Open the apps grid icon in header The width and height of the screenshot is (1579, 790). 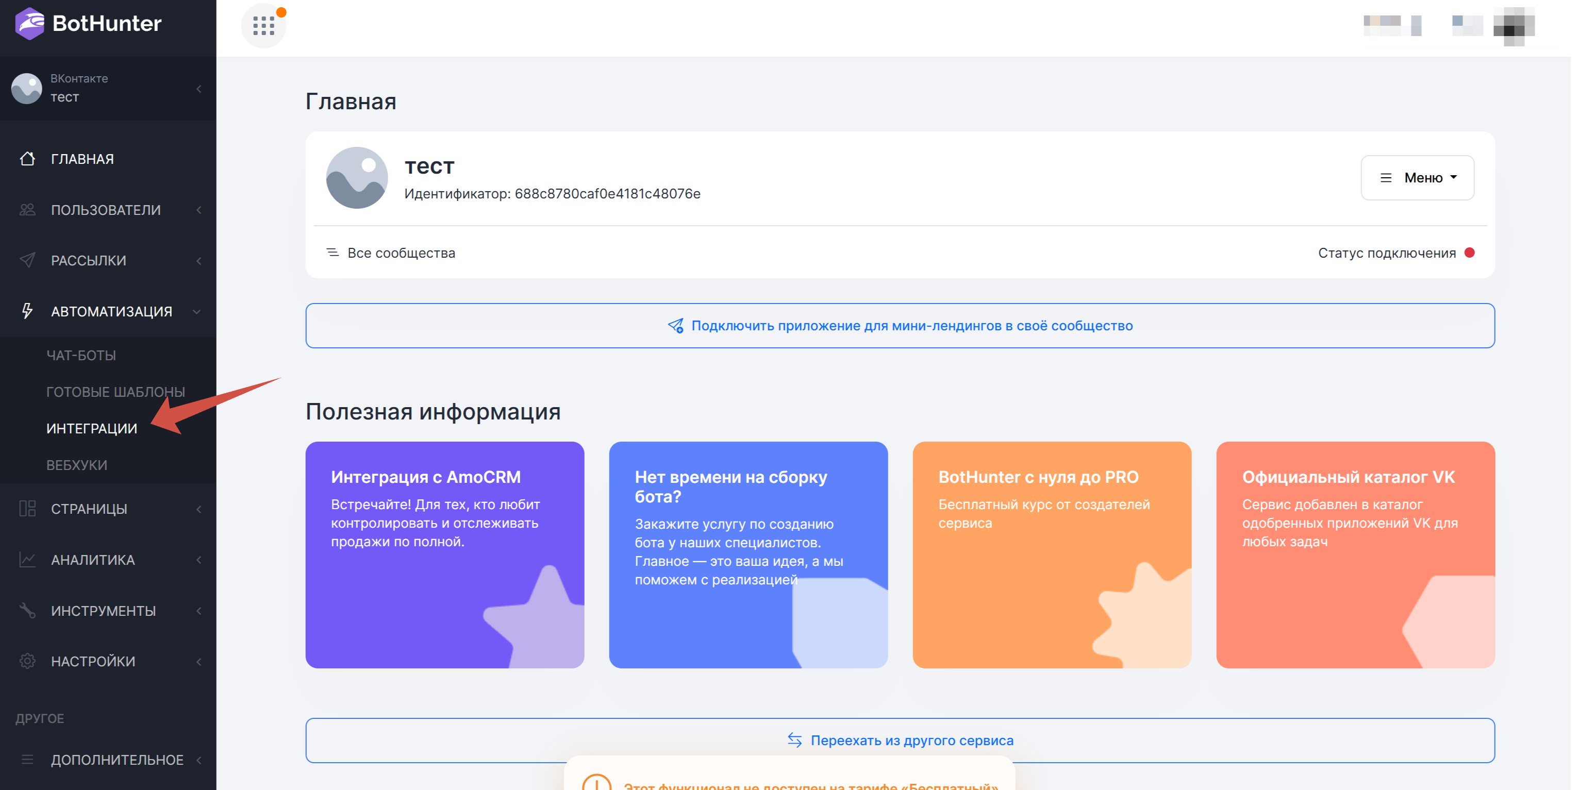263,25
